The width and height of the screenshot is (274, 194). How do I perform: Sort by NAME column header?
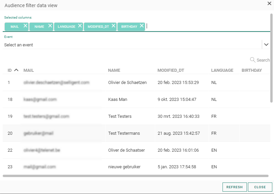(x=114, y=70)
